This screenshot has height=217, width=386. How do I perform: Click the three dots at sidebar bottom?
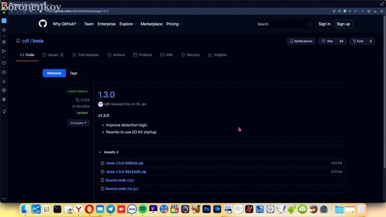(4, 199)
